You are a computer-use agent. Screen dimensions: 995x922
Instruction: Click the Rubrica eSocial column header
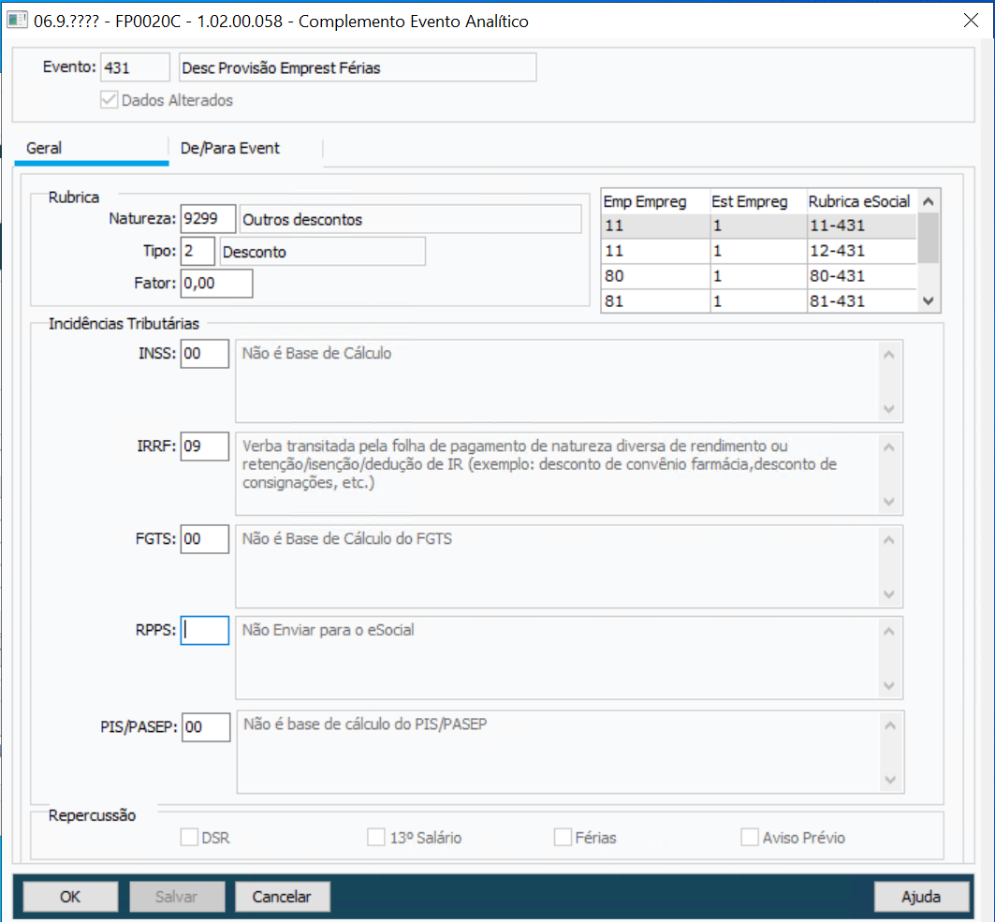[x=862, y=202]
